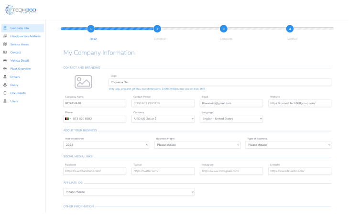Open Vehicle Detail section
The image size is (349, 218).
click(20, 61)
